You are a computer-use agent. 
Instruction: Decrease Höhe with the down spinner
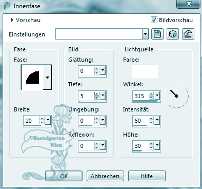[151, 147]
